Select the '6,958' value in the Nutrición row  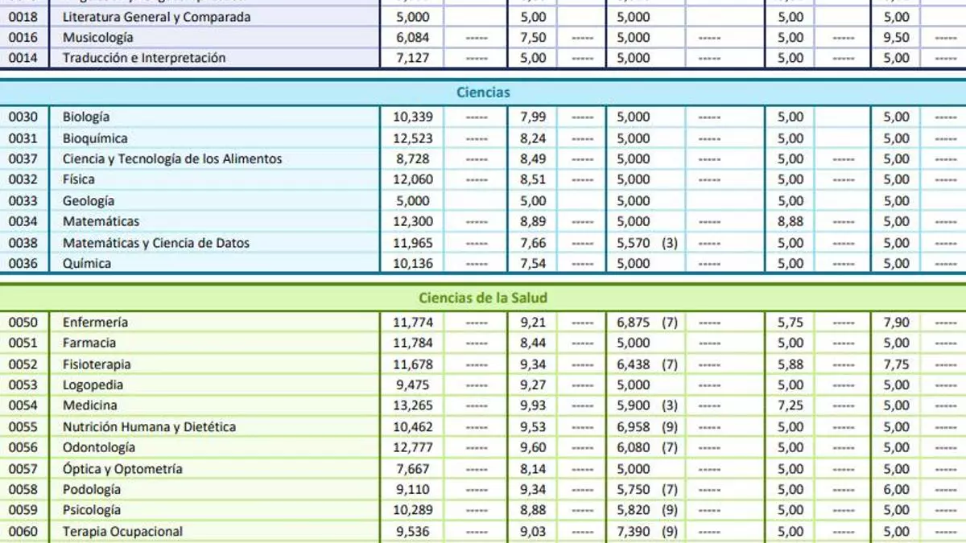click(634, 426)
